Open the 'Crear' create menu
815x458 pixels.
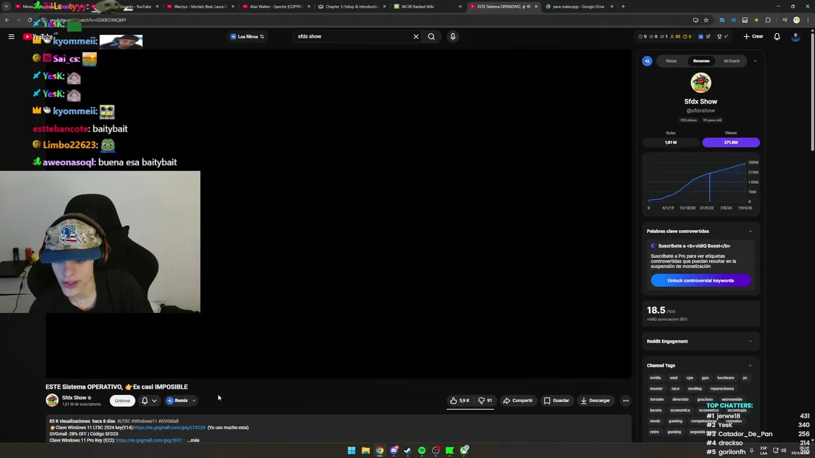[753, 36]
